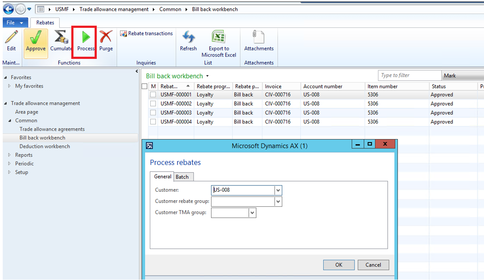Click the Edit pencil icon
Viewport: 484px width, 280px height.
[x=11, y=38]
